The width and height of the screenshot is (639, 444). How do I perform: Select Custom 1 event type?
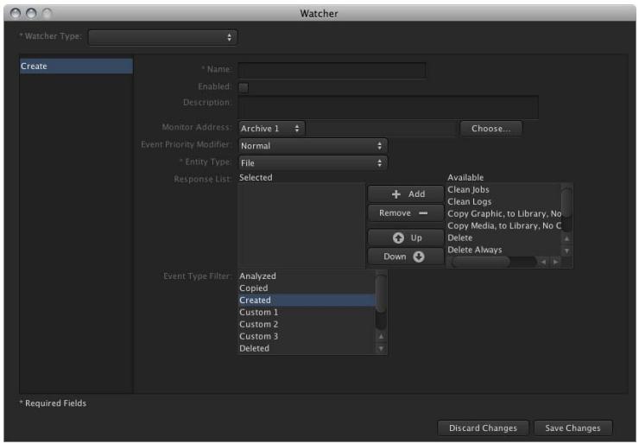point(307,312)
